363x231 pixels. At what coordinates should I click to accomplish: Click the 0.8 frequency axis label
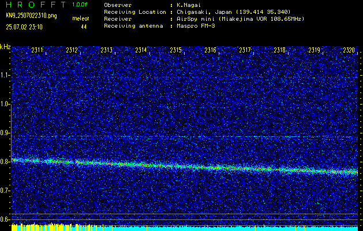pyautogui.click(x=5, y=162)
